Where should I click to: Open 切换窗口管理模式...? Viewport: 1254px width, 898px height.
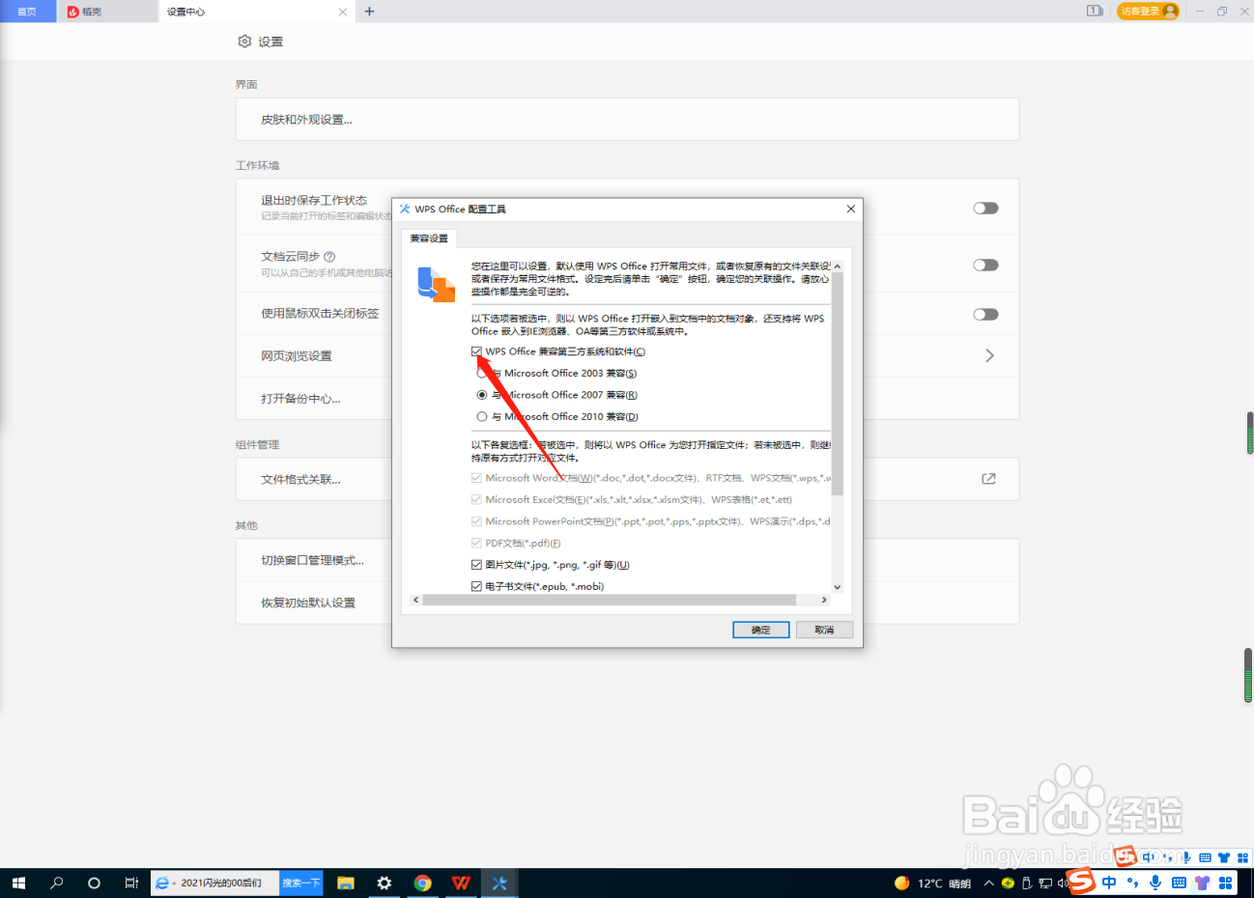pos(313,560)
